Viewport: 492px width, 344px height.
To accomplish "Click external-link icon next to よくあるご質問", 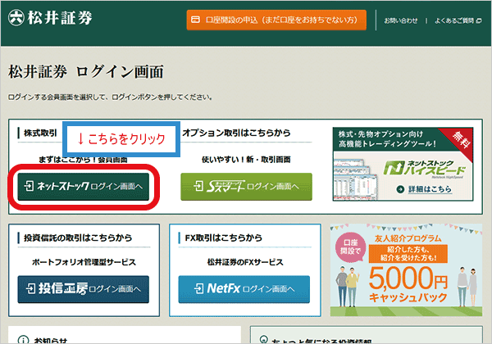I will 479,21.
